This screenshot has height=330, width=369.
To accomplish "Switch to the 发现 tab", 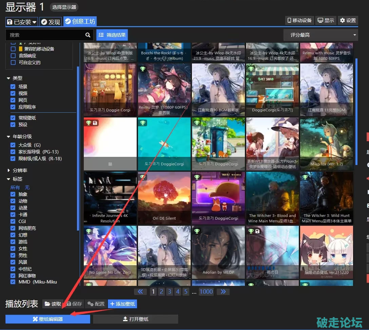I will click(x=51, y=22).
